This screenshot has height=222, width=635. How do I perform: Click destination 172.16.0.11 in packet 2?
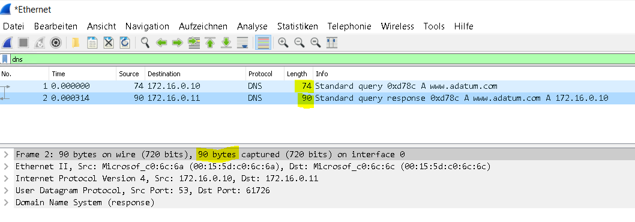click(173, 98)
